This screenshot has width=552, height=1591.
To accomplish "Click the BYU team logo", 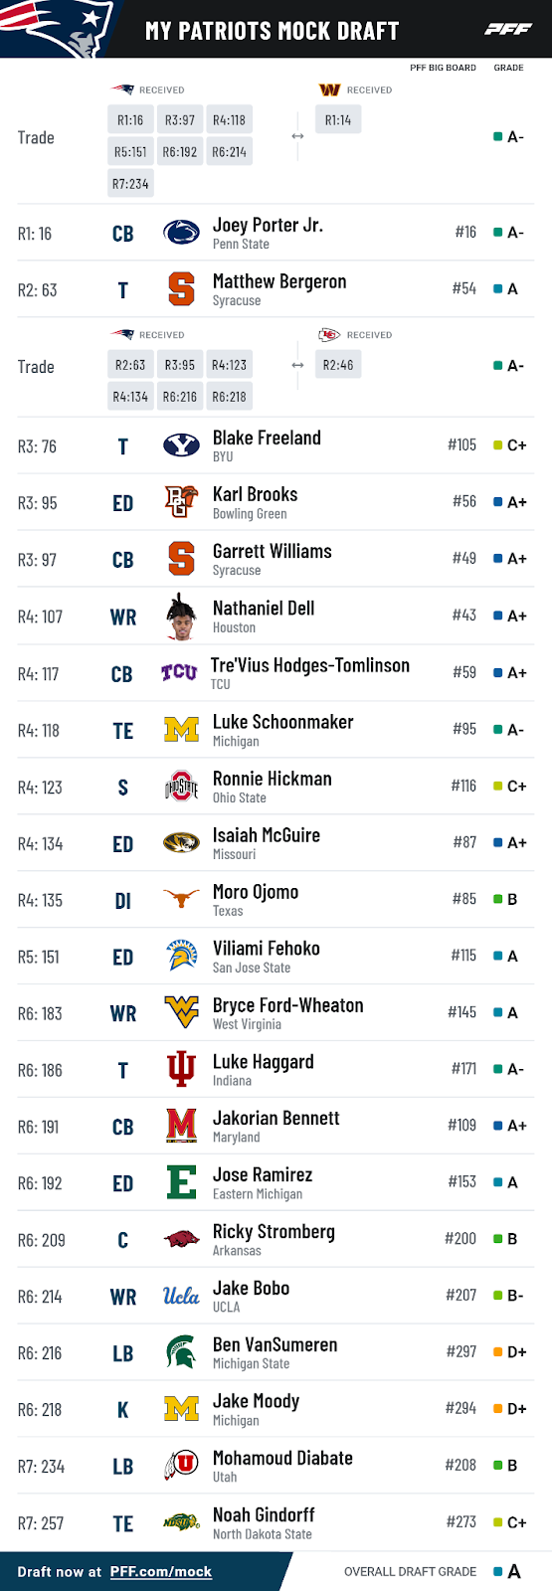I will (181, 446).
